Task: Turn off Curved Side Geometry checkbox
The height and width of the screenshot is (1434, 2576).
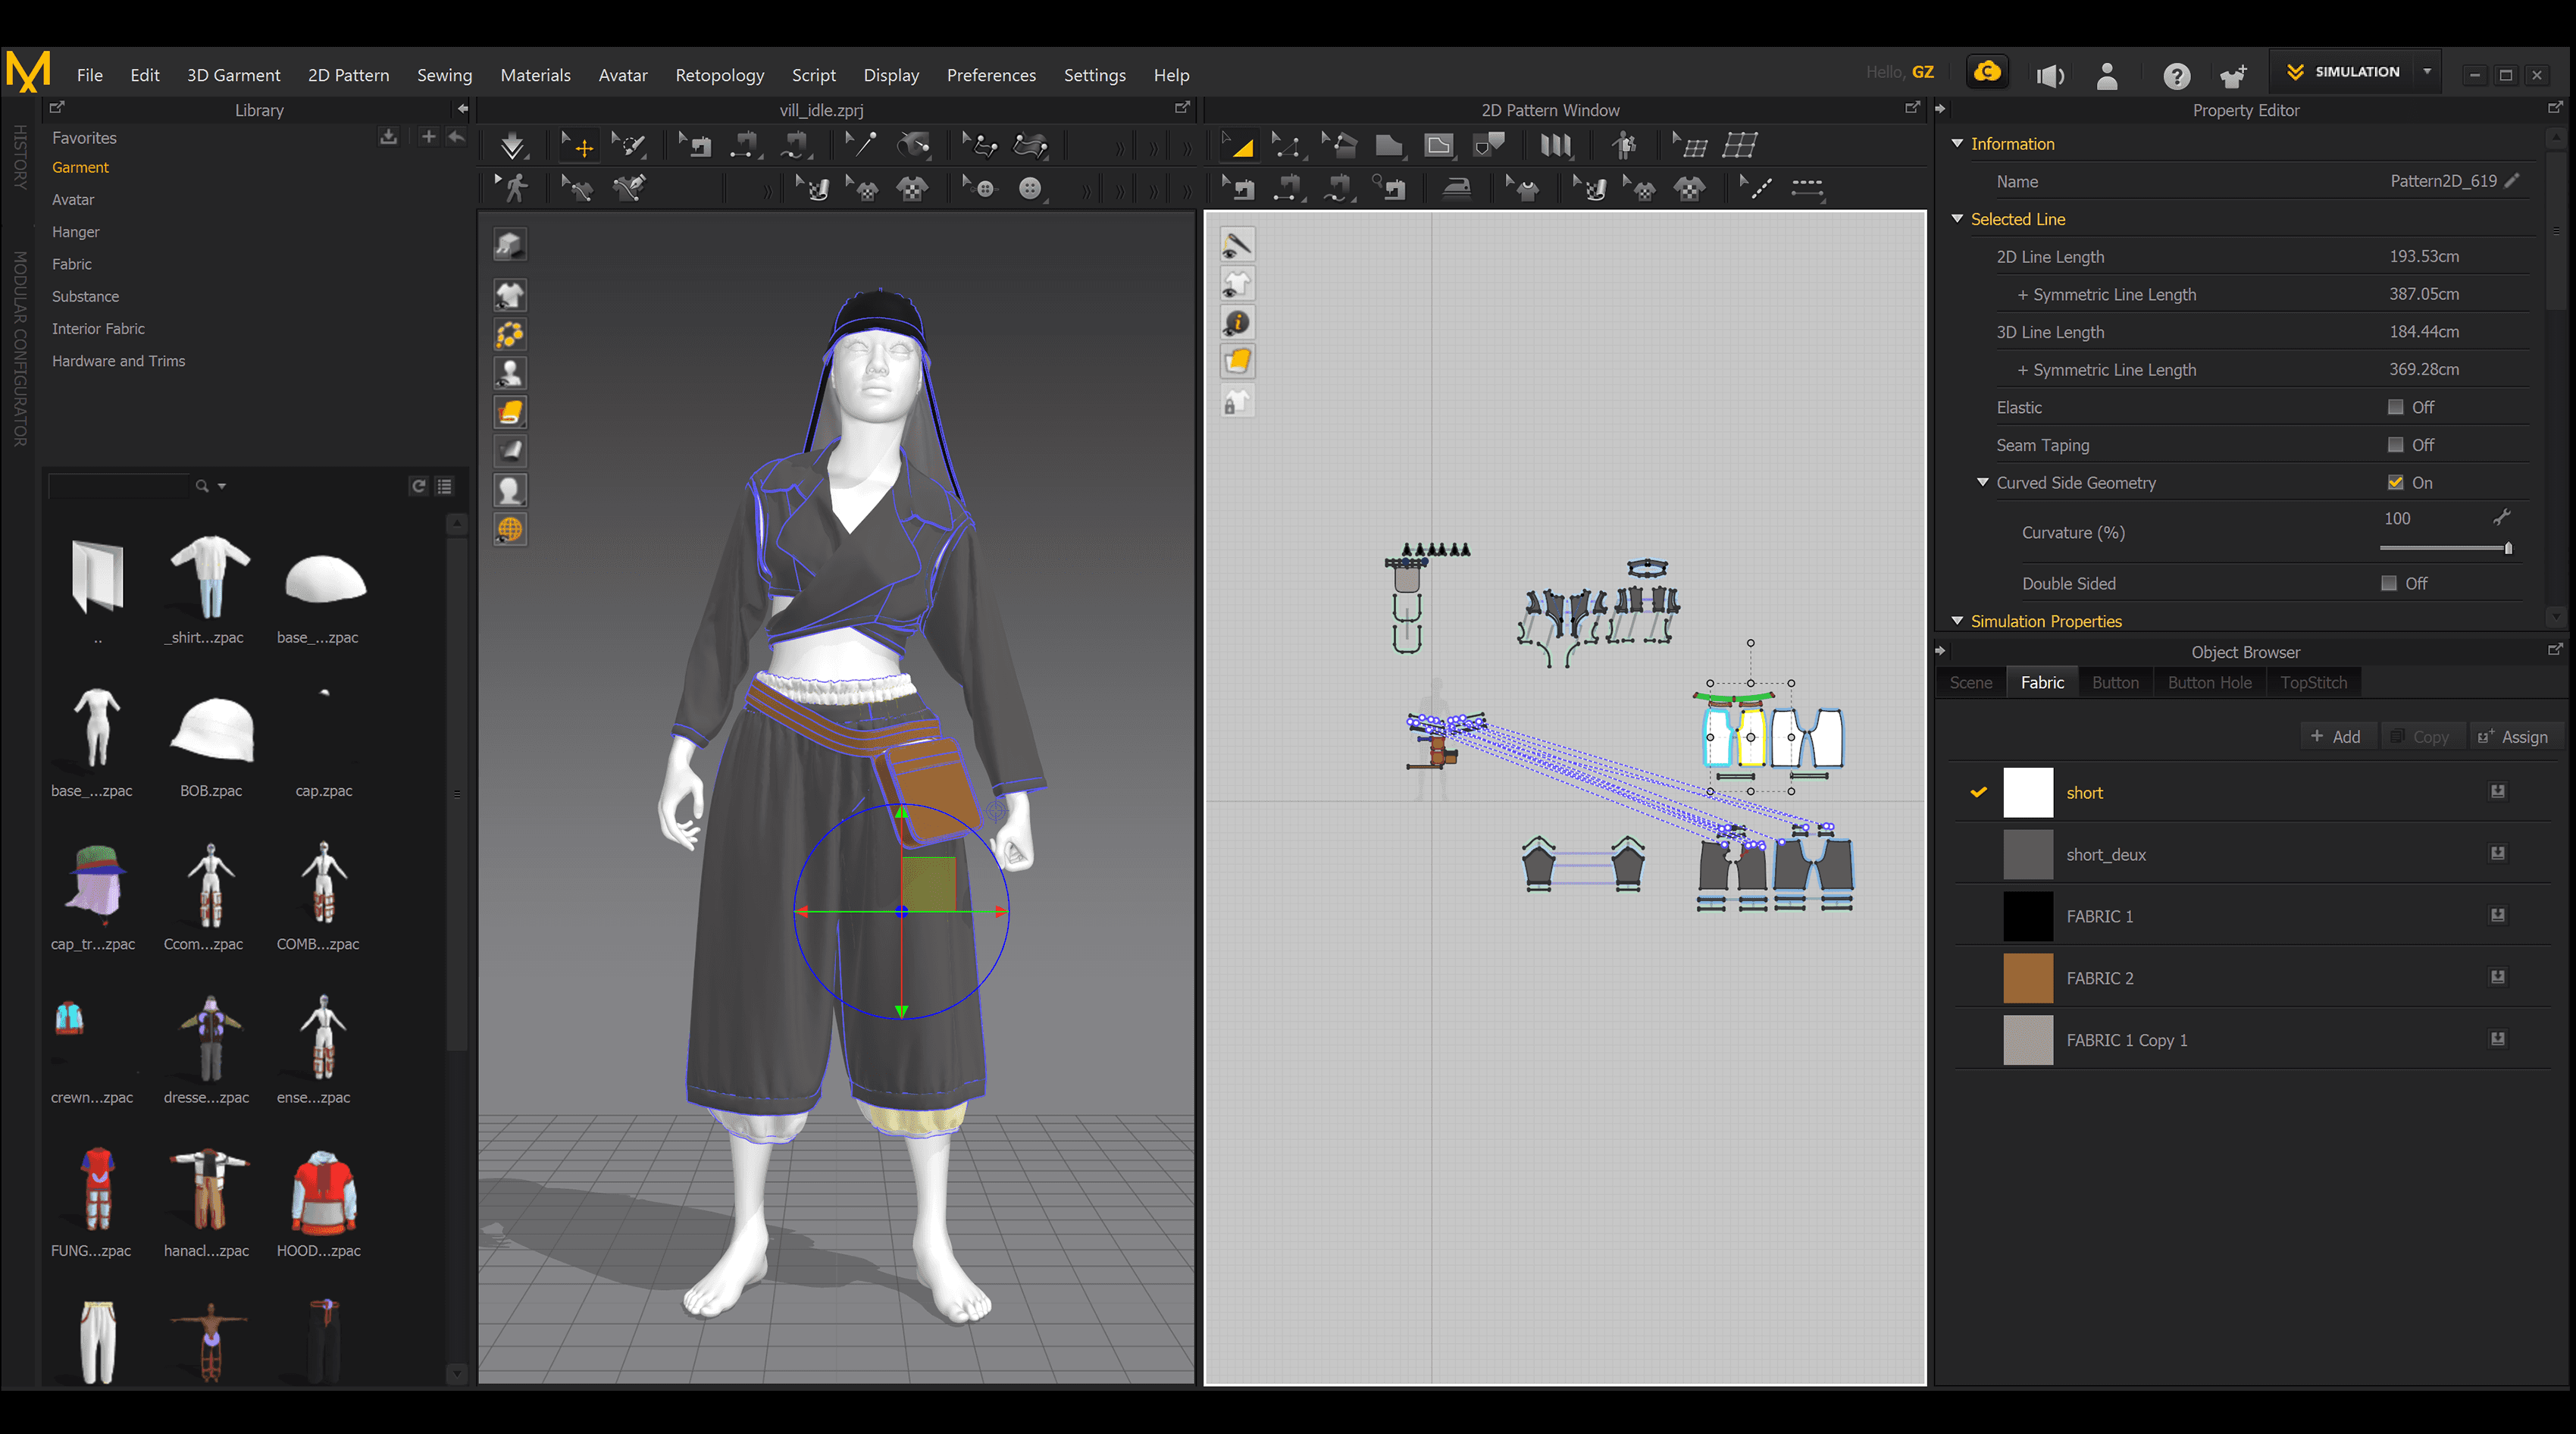Action: click(x=2395, y=482)
